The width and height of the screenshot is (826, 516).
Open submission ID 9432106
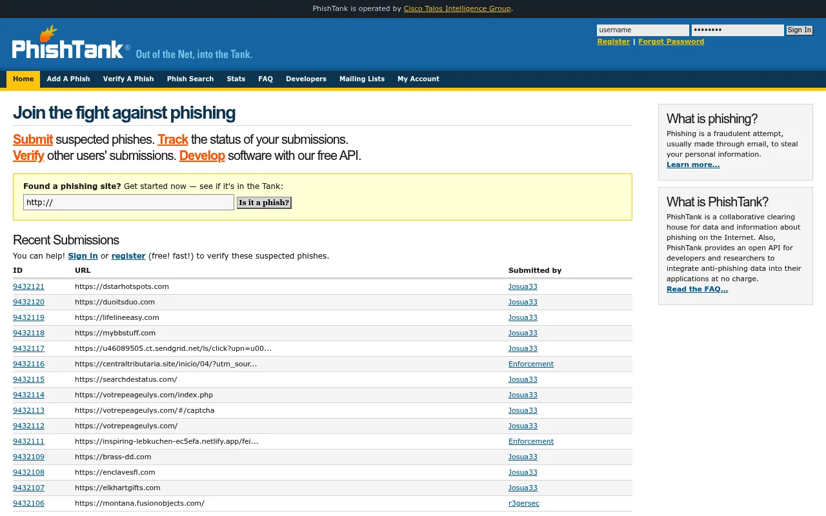(28, 503)
